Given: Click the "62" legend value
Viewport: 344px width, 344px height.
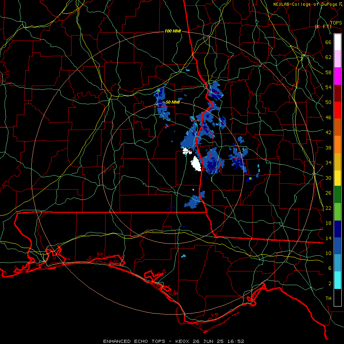Looking at the screenshot, I should [x=328, y=57].
